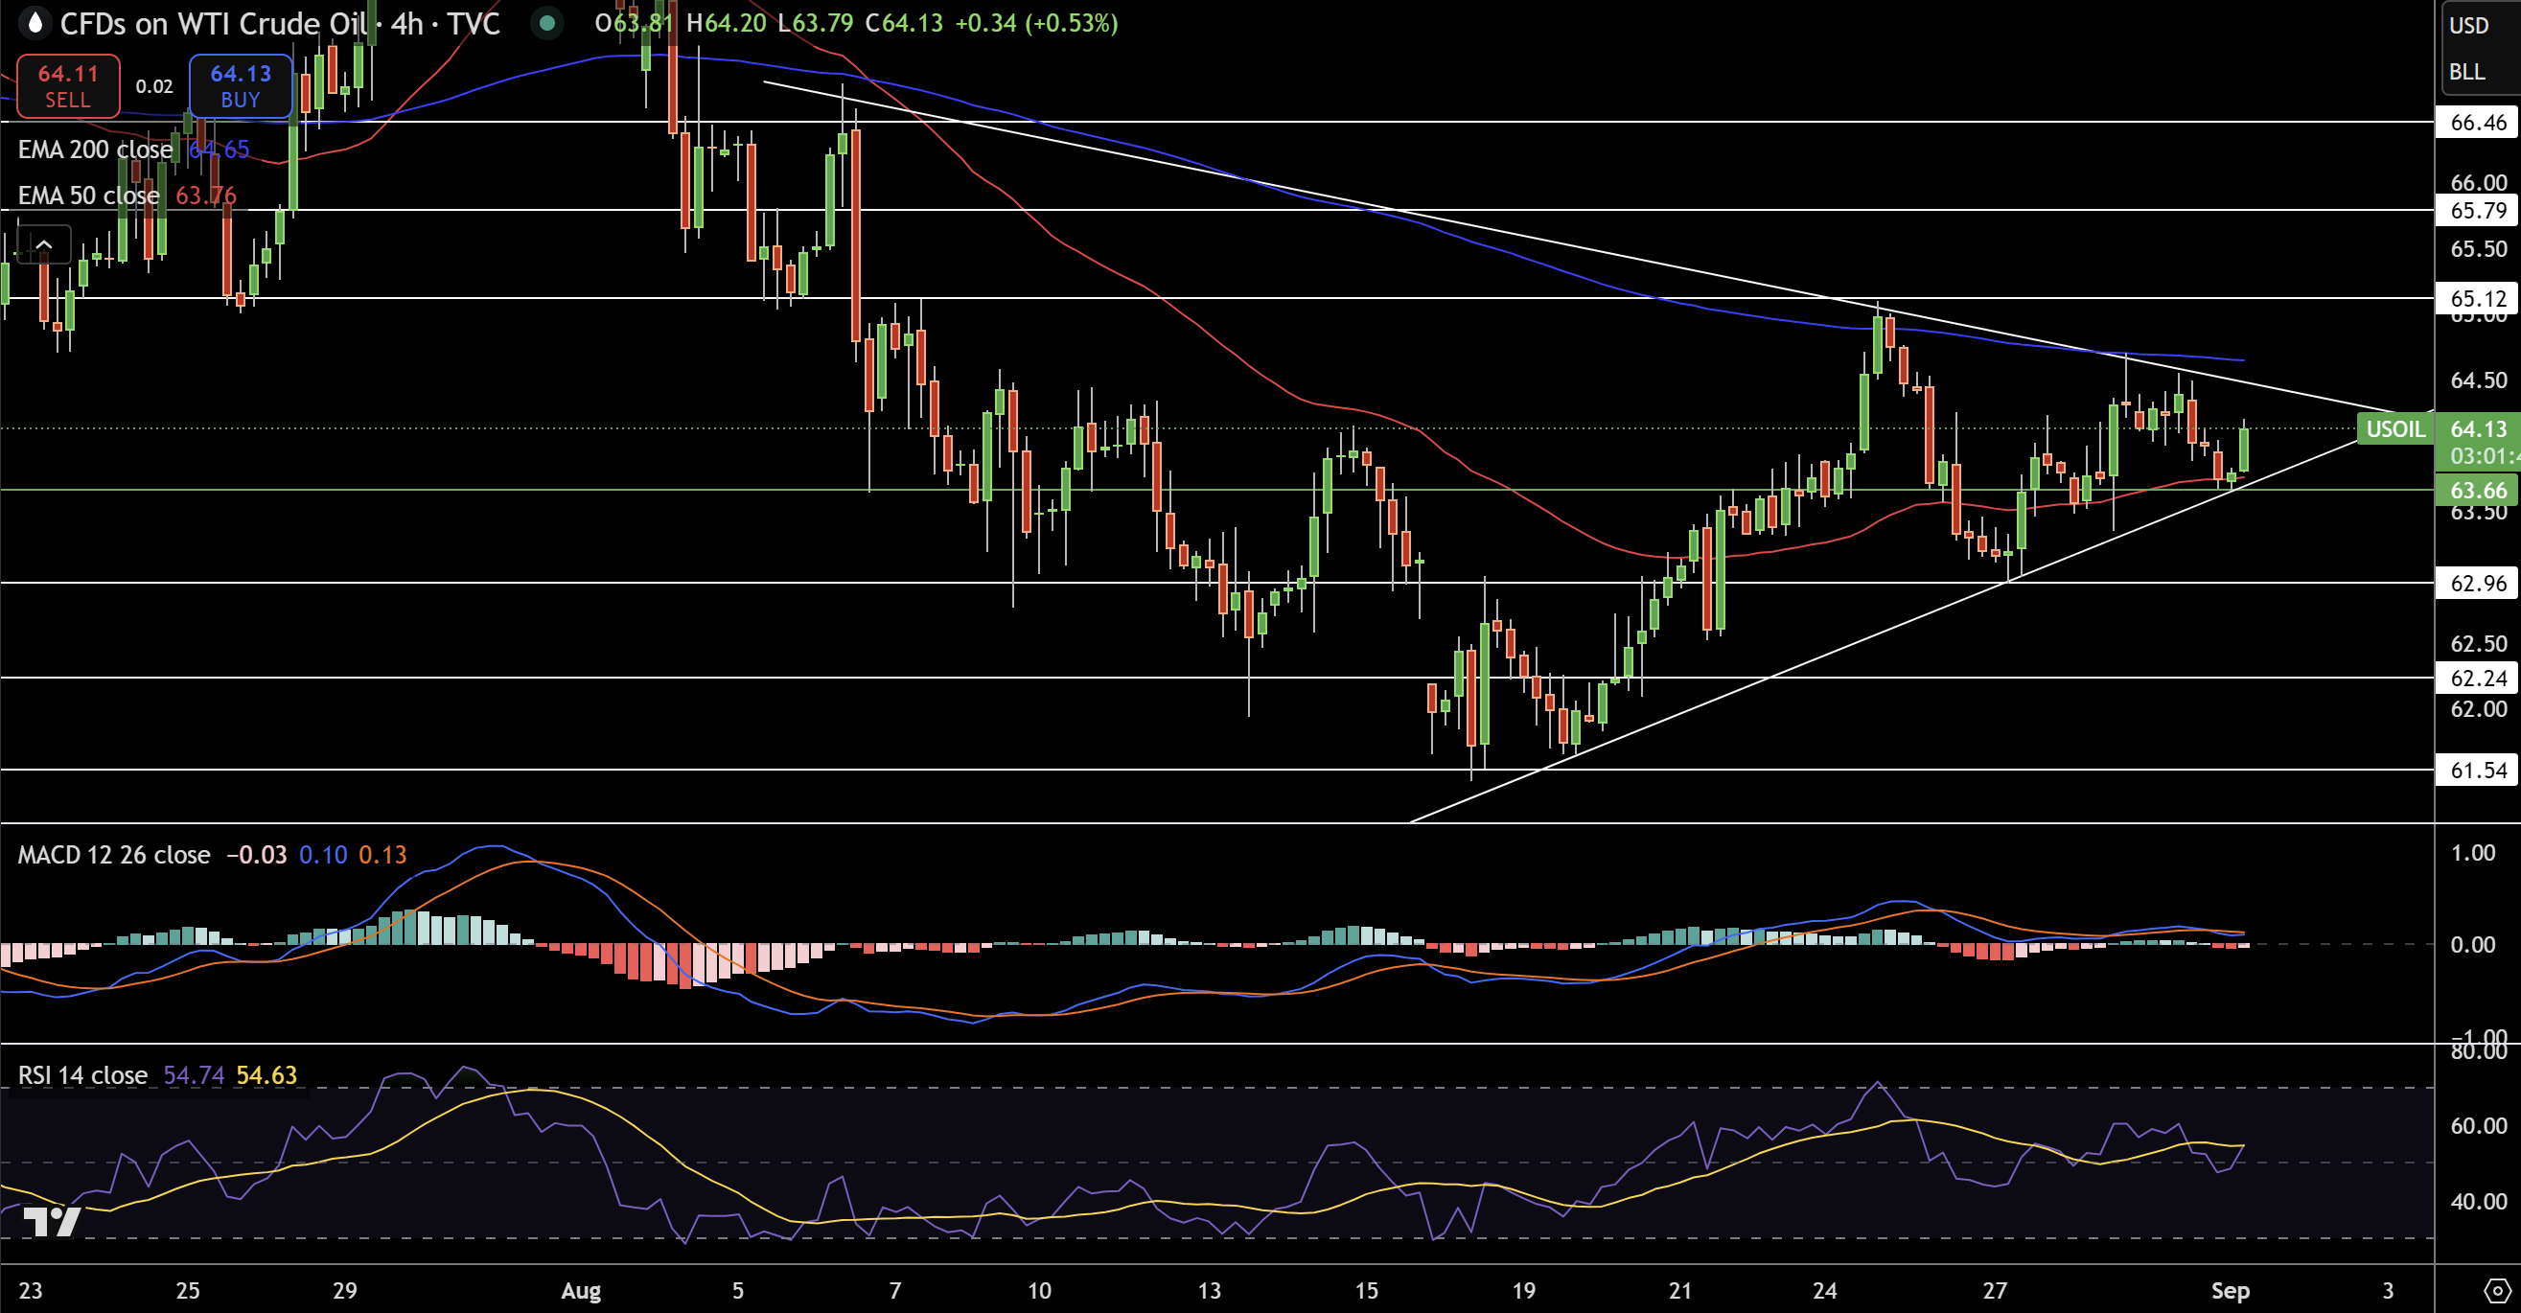
Task: Click the 64.13 BUY button
Action: point(241,86)
